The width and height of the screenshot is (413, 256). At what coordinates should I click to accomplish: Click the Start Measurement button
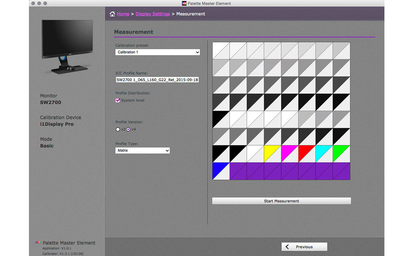click(282, 201)
